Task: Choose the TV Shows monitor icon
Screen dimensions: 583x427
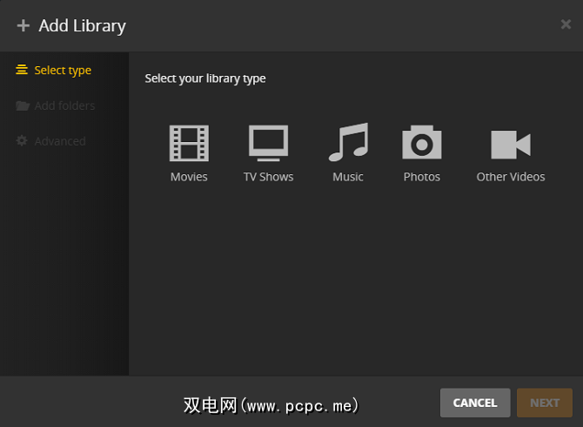Action: [x=268, y=143]
